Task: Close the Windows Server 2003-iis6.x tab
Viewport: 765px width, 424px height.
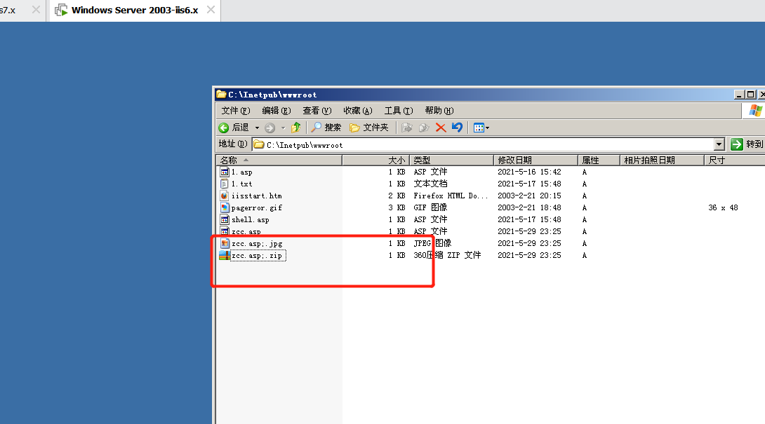Action: [x=211, y=10]
